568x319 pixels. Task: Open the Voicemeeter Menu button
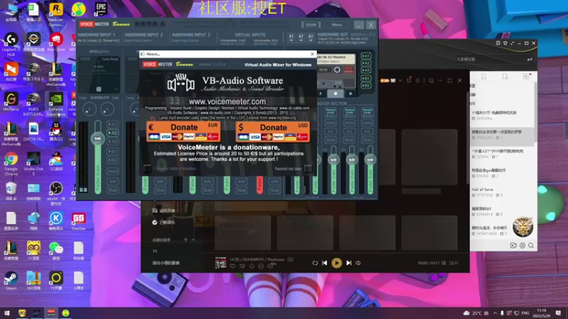coord(337,25)
